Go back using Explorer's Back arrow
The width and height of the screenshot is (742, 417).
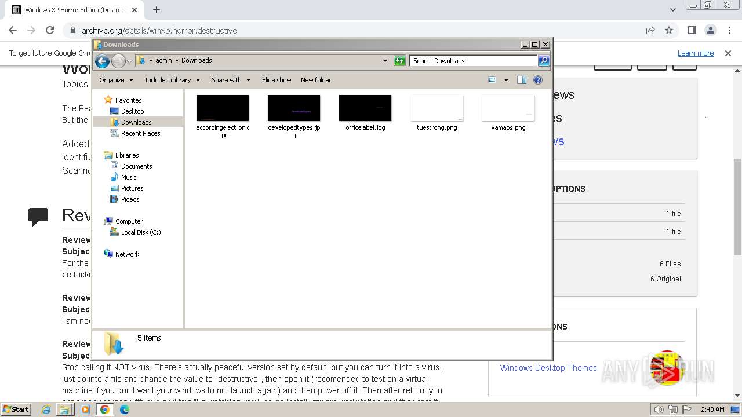point(102,61)
